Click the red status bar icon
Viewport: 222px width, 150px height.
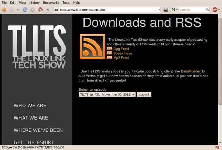point(217,147)
